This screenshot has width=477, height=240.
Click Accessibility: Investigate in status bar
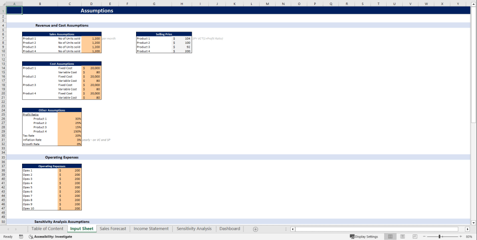pyautogui.click(x=50, y=236)
